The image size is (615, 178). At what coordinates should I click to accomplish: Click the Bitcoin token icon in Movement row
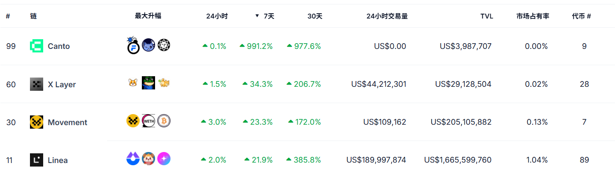click(164, 121)
